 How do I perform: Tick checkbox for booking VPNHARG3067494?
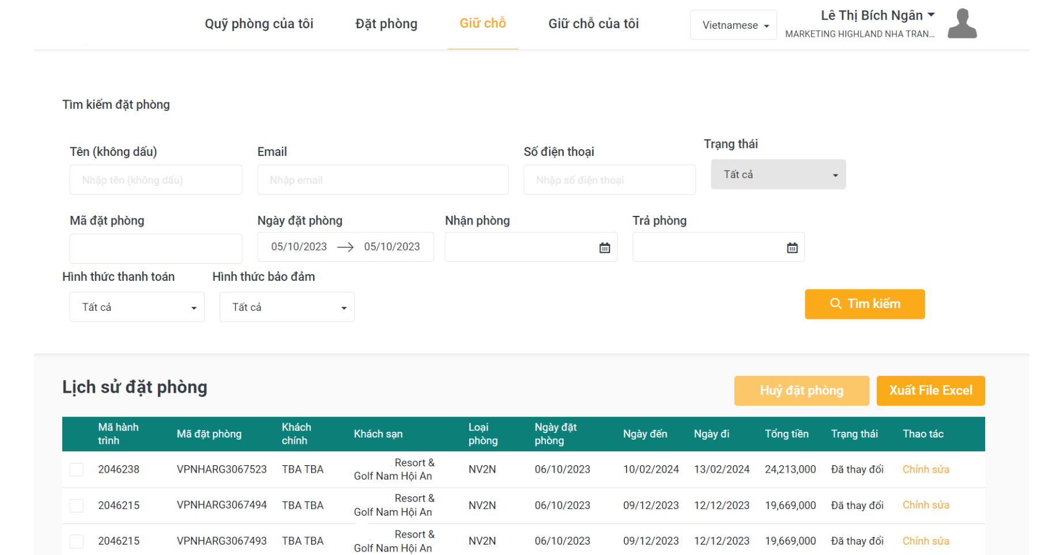coord(77,505)
